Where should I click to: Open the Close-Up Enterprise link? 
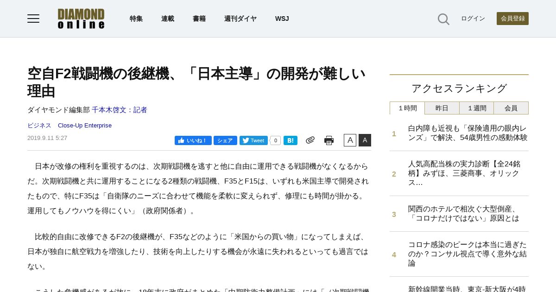[x=85, y=126]
